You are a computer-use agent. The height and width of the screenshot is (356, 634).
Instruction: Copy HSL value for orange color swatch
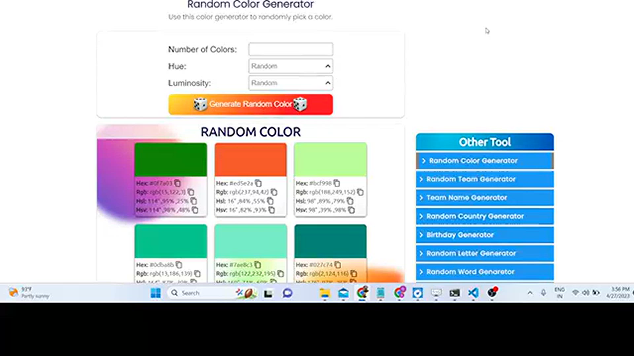(270, 201)
